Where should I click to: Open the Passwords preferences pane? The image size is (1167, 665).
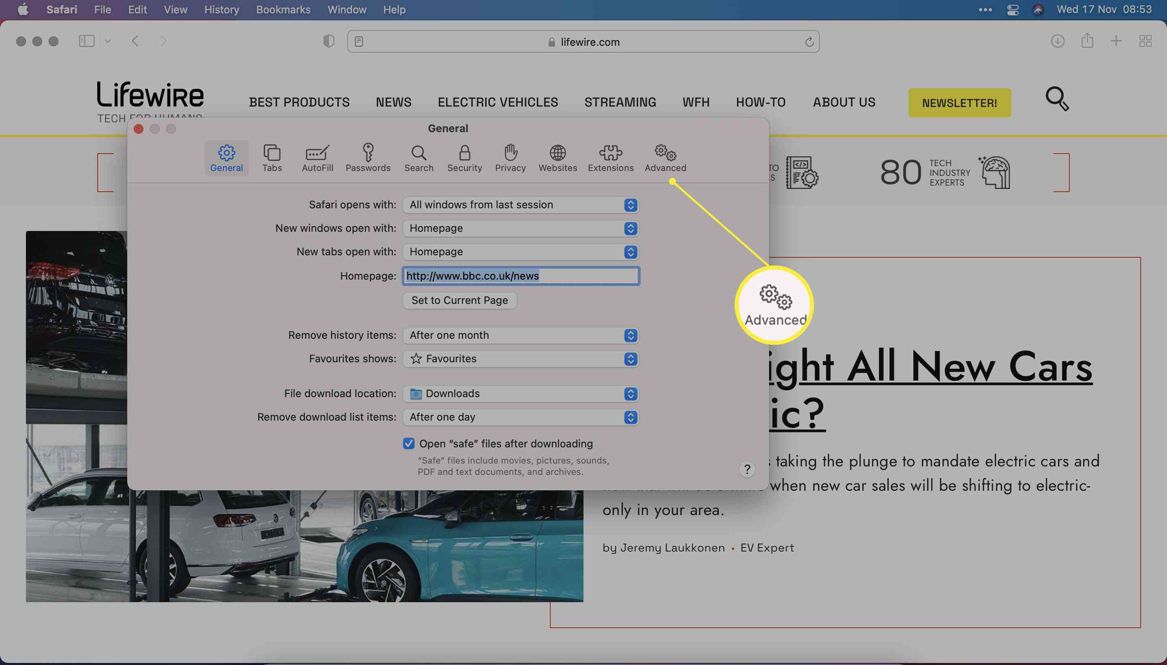[x=368, y=158]
